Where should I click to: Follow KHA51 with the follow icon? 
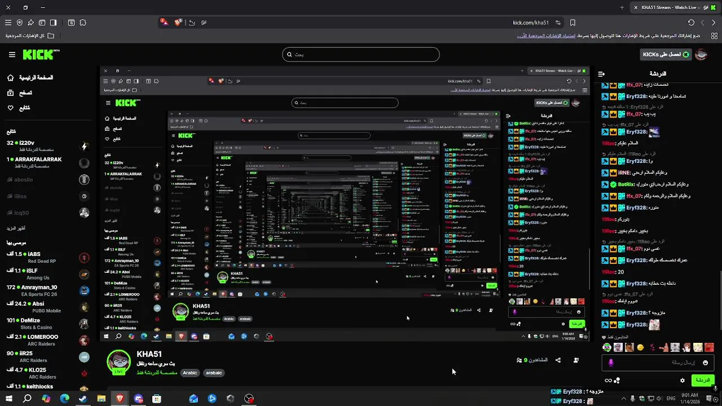(x=576, y=360)
